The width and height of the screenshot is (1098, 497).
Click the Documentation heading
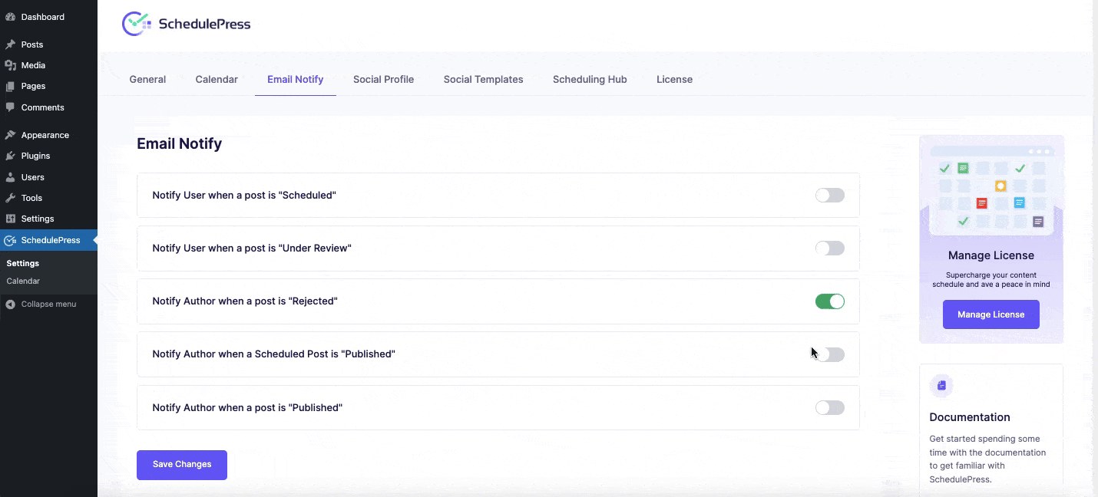point(969,417)
